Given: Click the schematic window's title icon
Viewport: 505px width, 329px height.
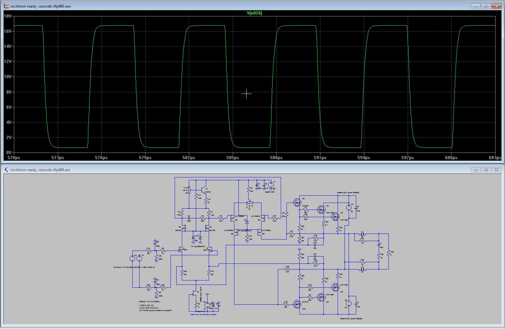Looking at the screenshot, I should [x=6, y=170].
